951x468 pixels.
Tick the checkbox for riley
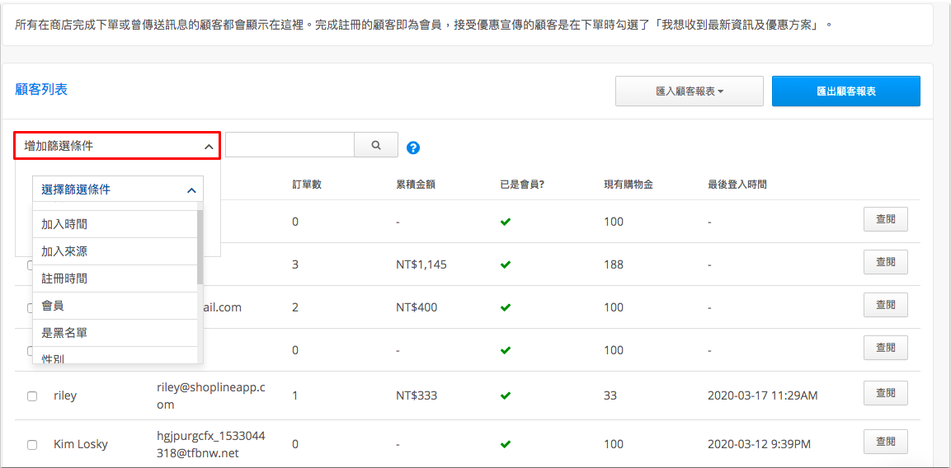pos(32,395)
